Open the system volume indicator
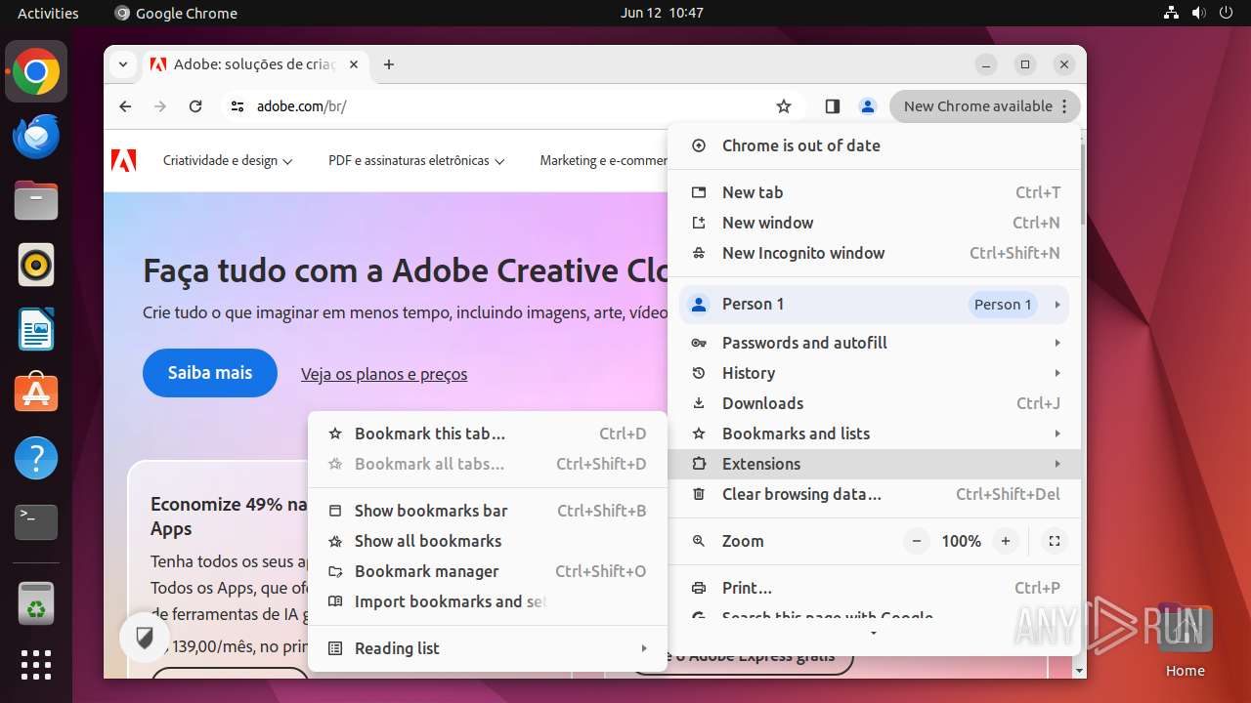1251x703 pixels. pos(1199,13)
